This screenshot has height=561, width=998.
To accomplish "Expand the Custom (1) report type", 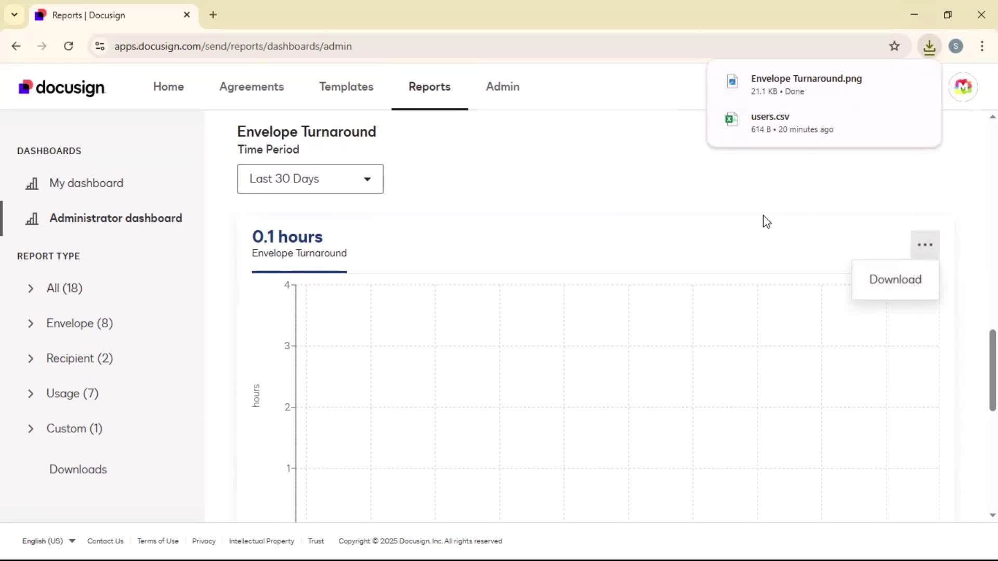I will [x=31, y=429].
